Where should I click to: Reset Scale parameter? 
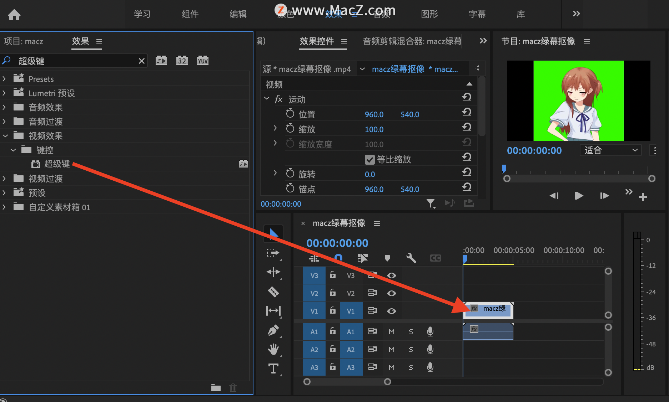click(467, 127)
